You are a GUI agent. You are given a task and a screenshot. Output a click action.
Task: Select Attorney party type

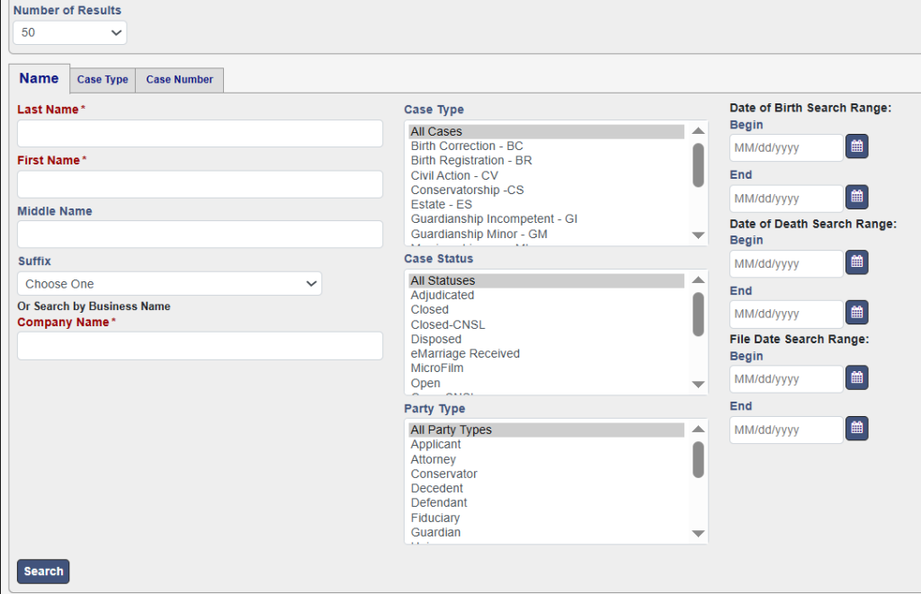(547, 459)
